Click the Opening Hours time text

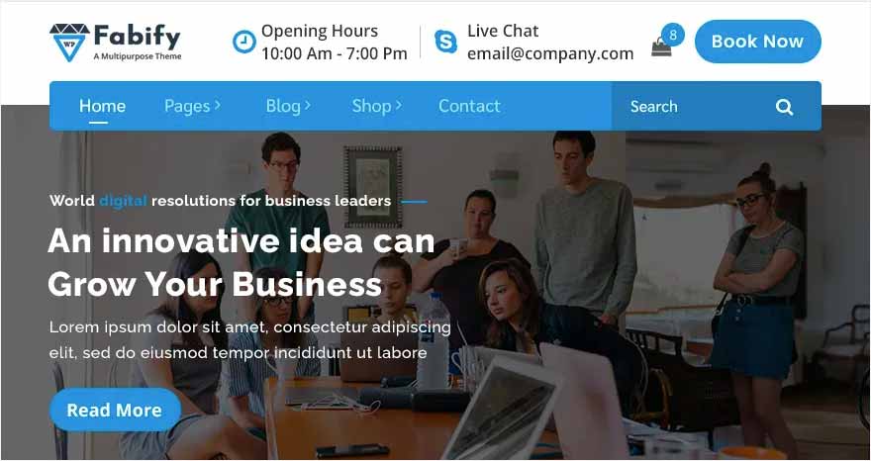[334, 53]
